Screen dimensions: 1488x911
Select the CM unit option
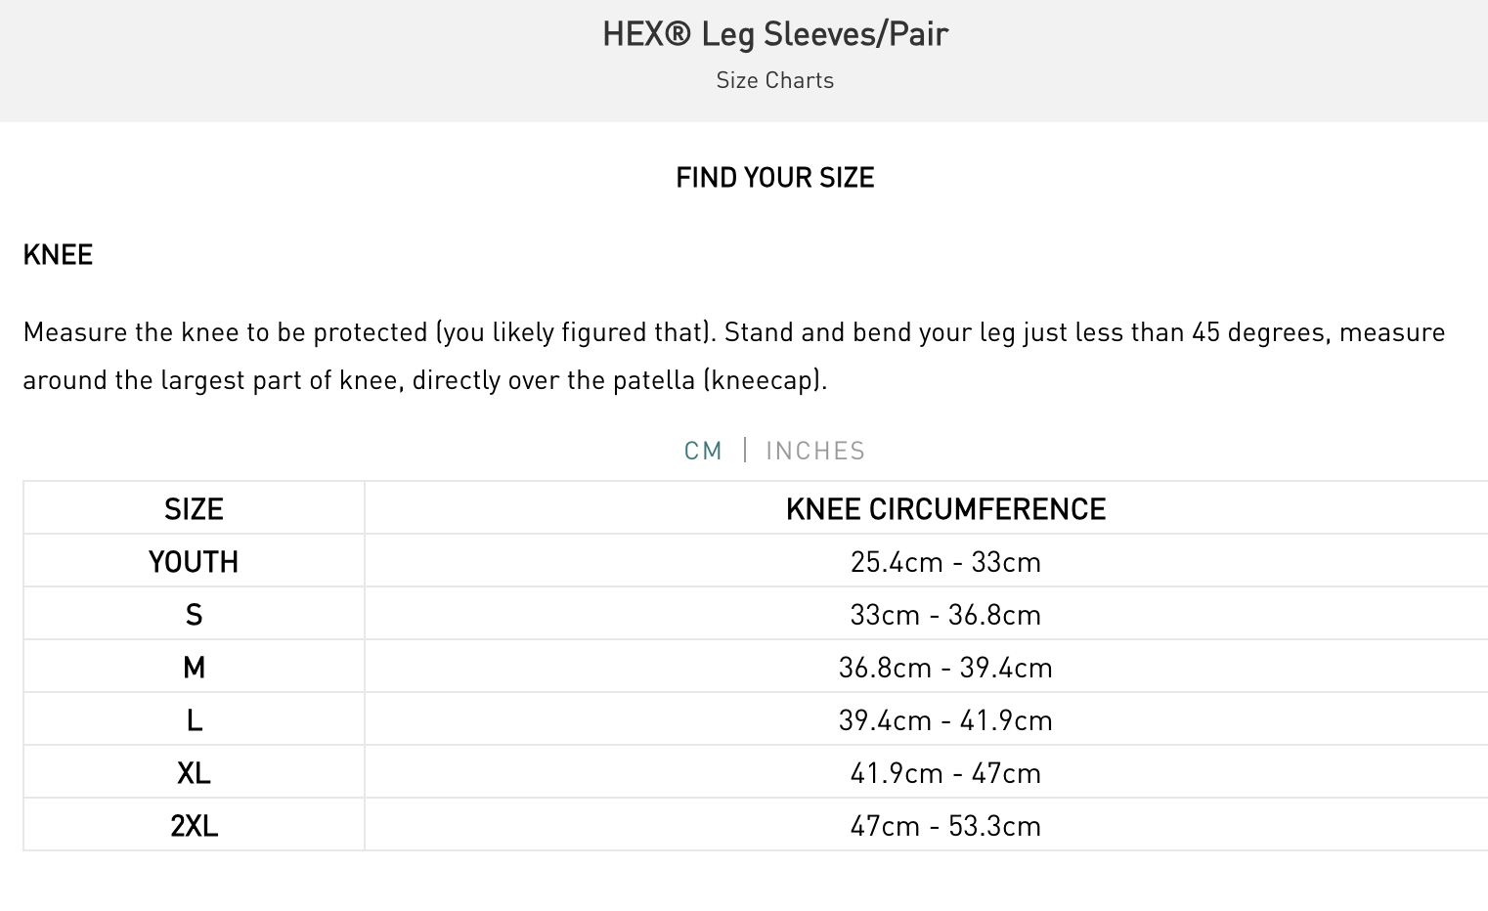(x=703, y=451)
